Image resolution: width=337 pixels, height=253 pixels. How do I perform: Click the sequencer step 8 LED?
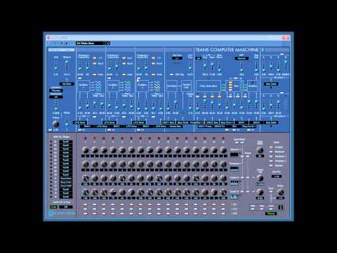(x=150, y=138)
